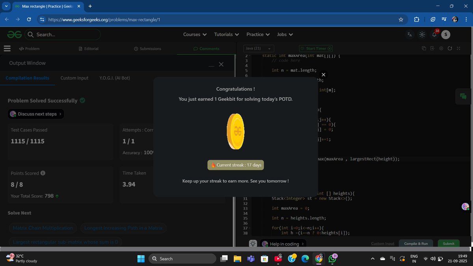Close the Output Window with X
The image size is (473, 266).
click(x=221, y=64)
